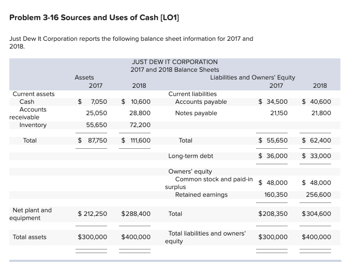Click the "Current assets" row label

point(34,94)
